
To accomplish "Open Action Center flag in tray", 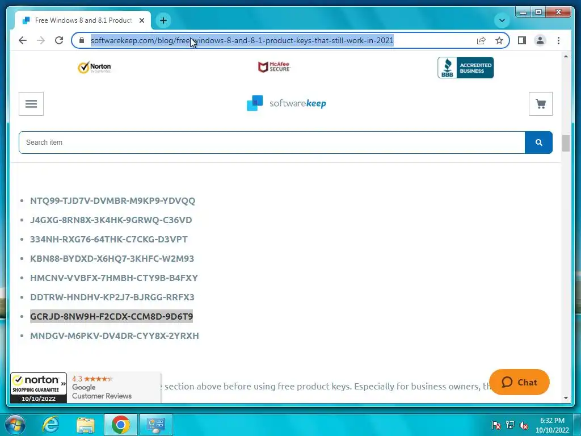I will click(496, 425).
